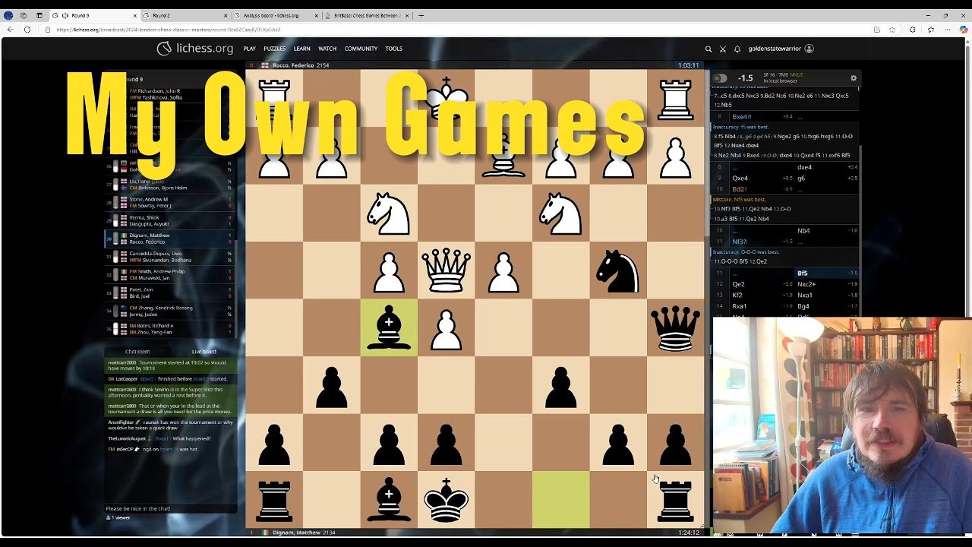Click player name Rocco, Federico

point(292,65)
